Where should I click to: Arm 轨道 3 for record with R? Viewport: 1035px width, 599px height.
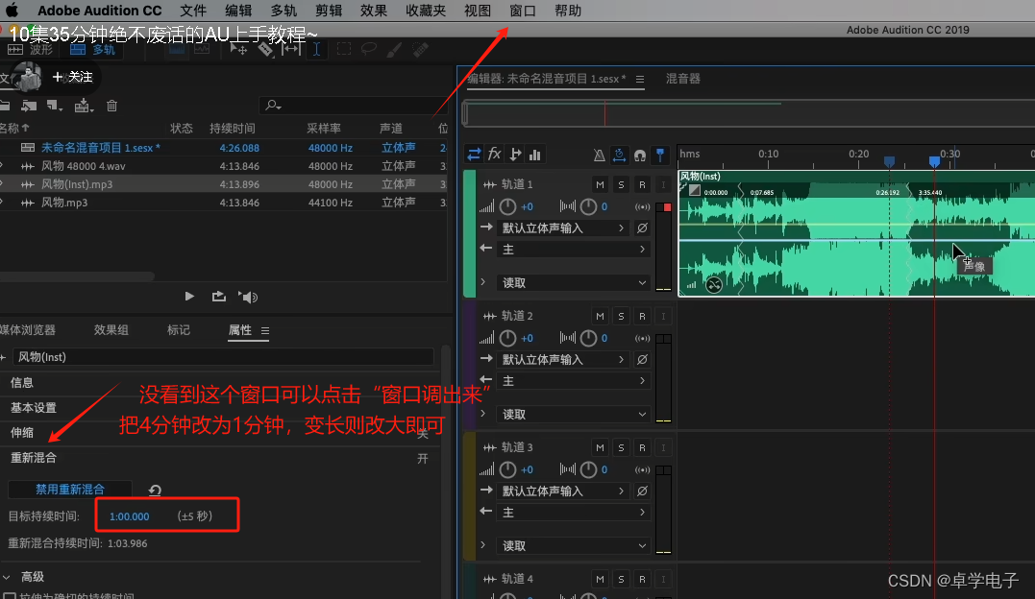[x=642, y=447]
